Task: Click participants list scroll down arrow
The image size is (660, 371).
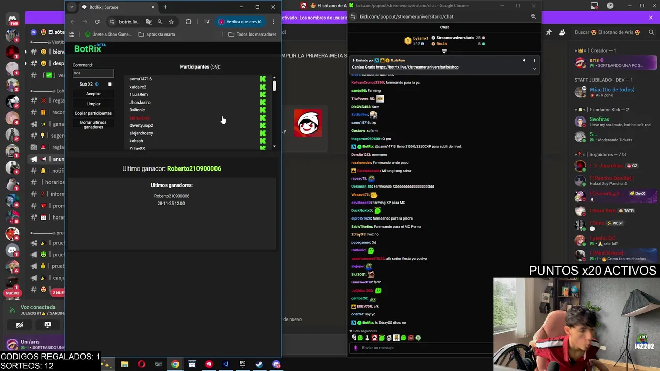Action: [274, 147]
